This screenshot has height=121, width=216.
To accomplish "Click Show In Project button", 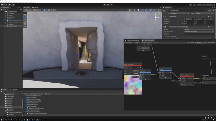I will click(x=146, y=43).
